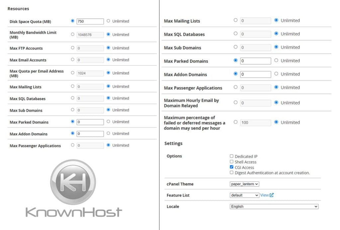Click the Options label text

point(174,156)
